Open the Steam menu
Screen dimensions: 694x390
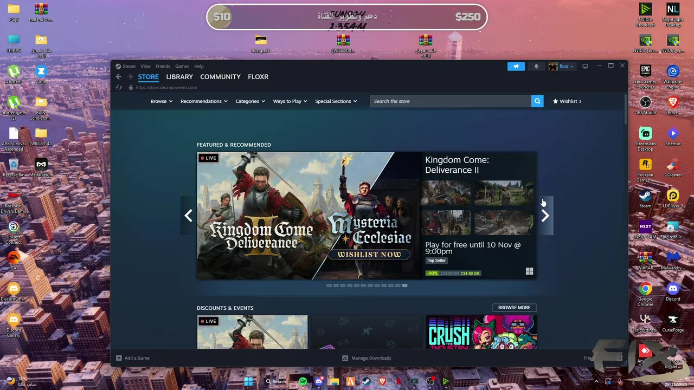point(129,66)
